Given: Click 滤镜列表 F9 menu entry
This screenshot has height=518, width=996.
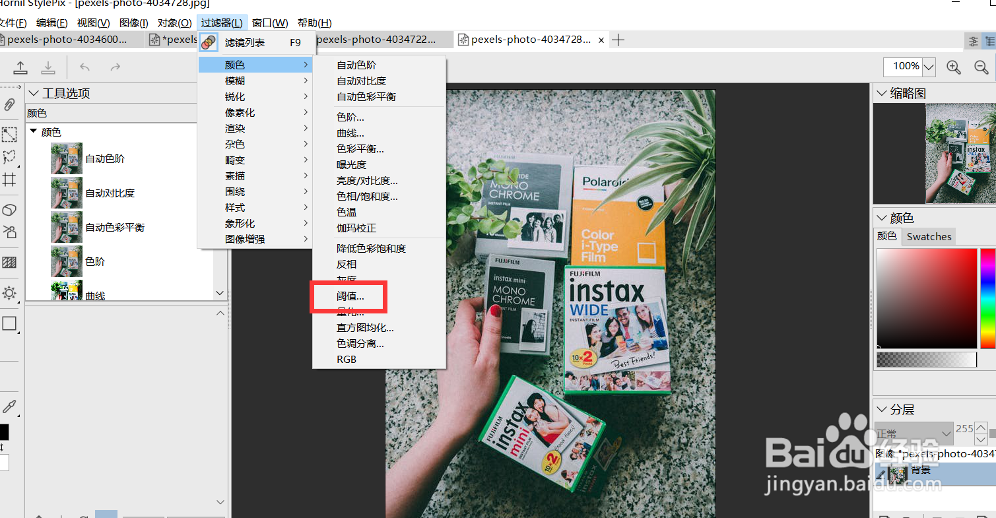Looking at the screenshot, I should (256, 42).
